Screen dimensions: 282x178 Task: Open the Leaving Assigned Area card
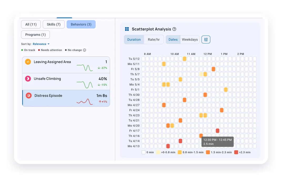tap(66, 65)
